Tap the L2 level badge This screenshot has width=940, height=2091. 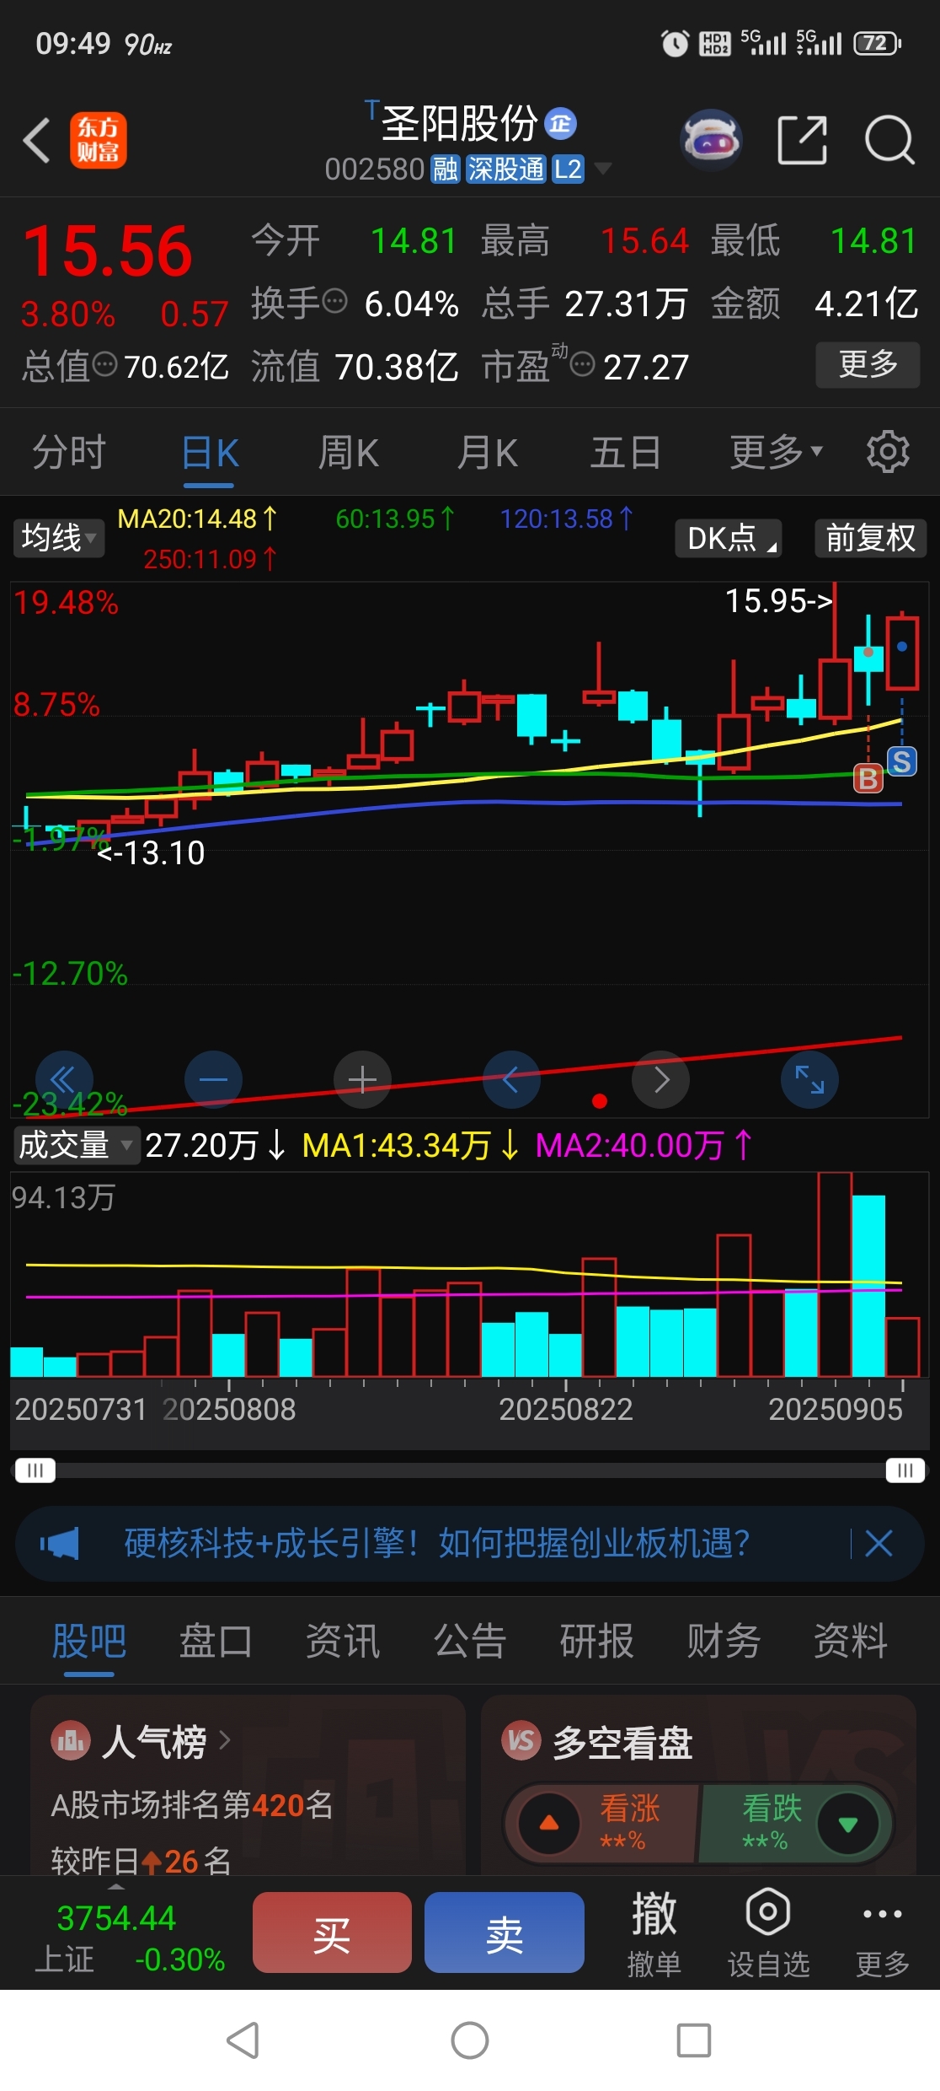(568, 169)
